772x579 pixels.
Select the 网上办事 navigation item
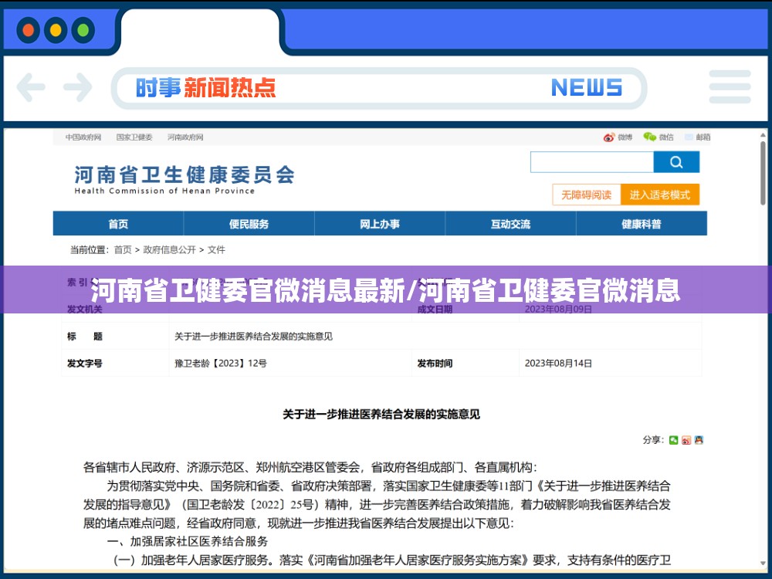click(380, 224)
